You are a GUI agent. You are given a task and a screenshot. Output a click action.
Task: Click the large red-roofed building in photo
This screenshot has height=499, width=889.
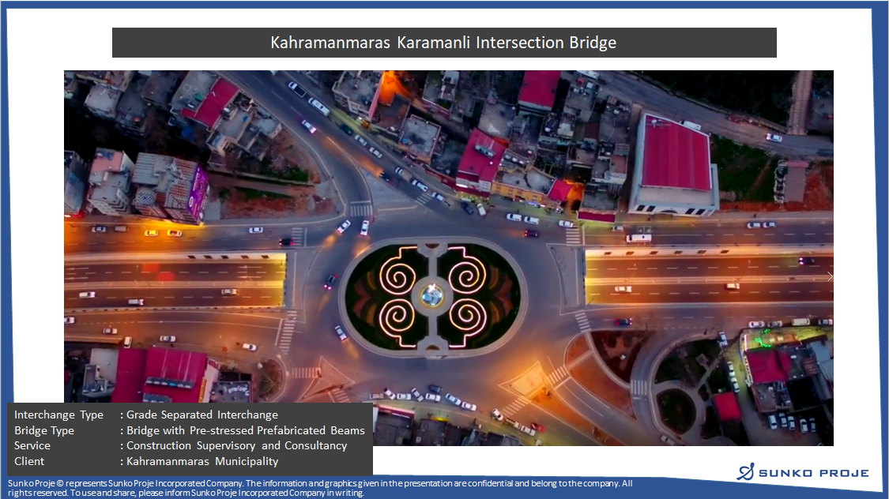pyautogui.click(x=676, y=156)
